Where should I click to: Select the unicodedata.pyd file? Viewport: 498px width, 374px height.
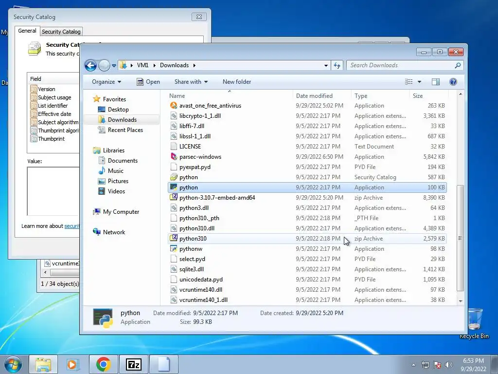201,279
